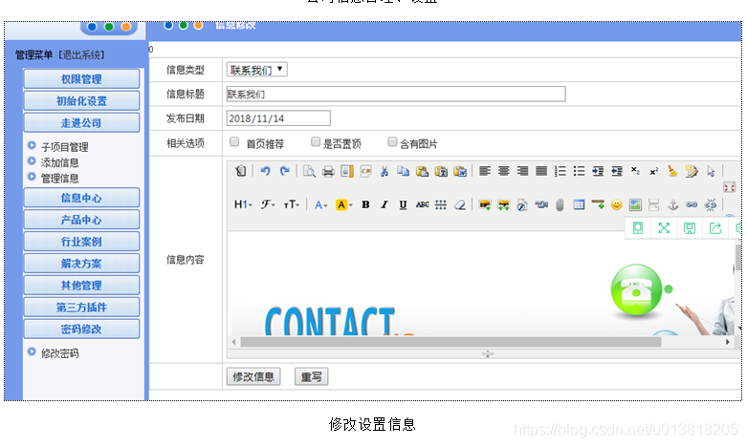This screenshot has width=747, height=447.
Task: Align text to the right
Action: tap(522, 171)
